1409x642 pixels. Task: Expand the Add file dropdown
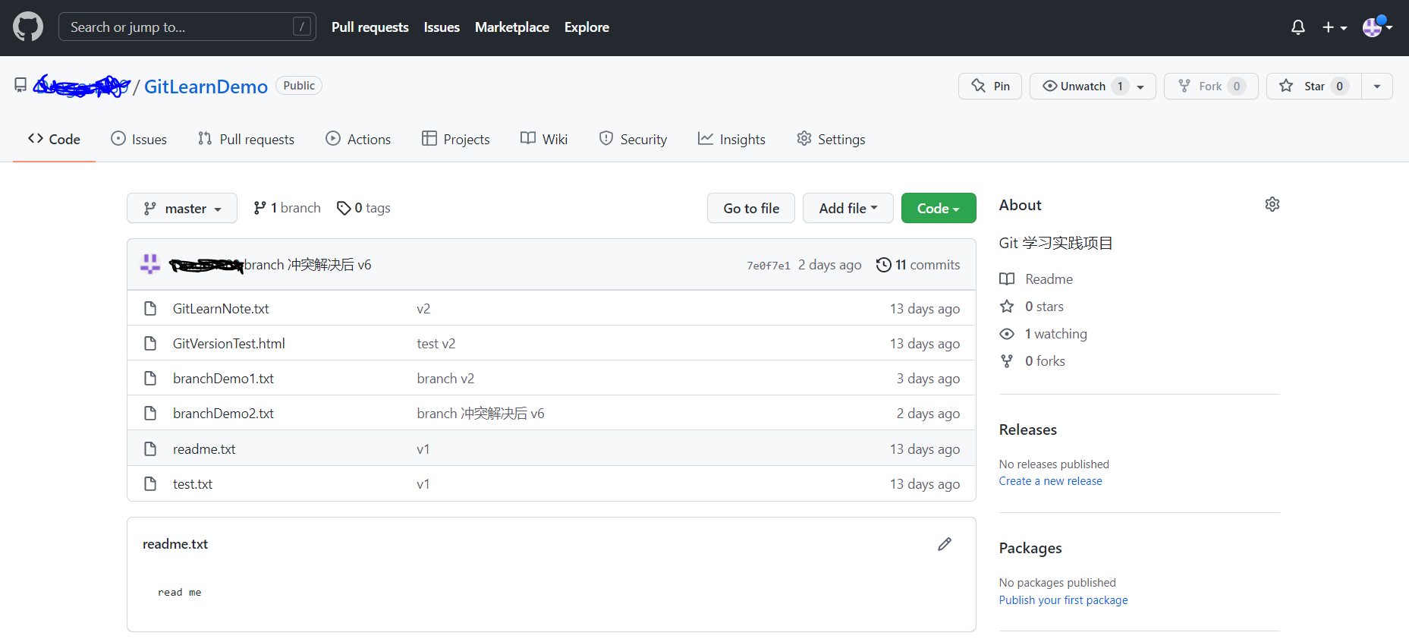point(848,208)
